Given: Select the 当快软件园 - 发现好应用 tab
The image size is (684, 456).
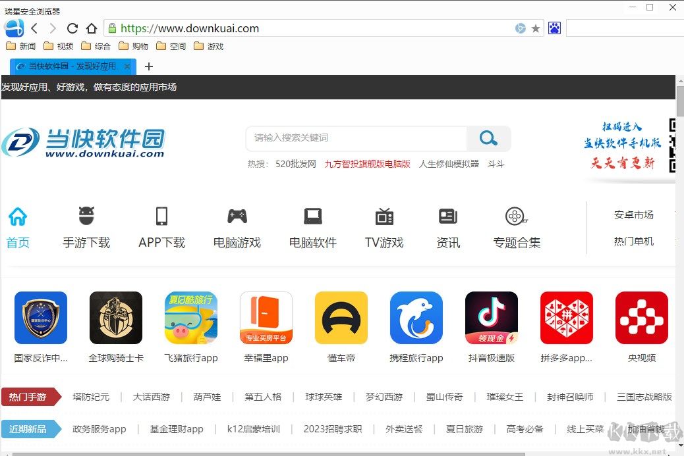Looking at the screenshot, I should coord(73,66).
